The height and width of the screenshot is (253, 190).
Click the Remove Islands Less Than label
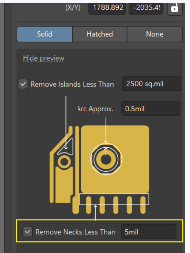tap(72, 84)
